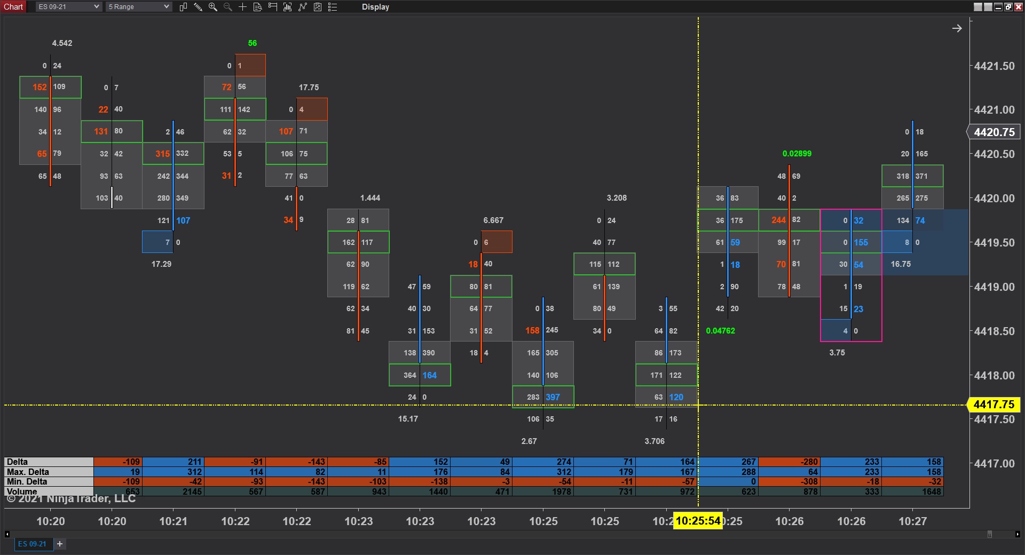
Task: Click the 6.667 ratio label
Action: click(493, 220)
